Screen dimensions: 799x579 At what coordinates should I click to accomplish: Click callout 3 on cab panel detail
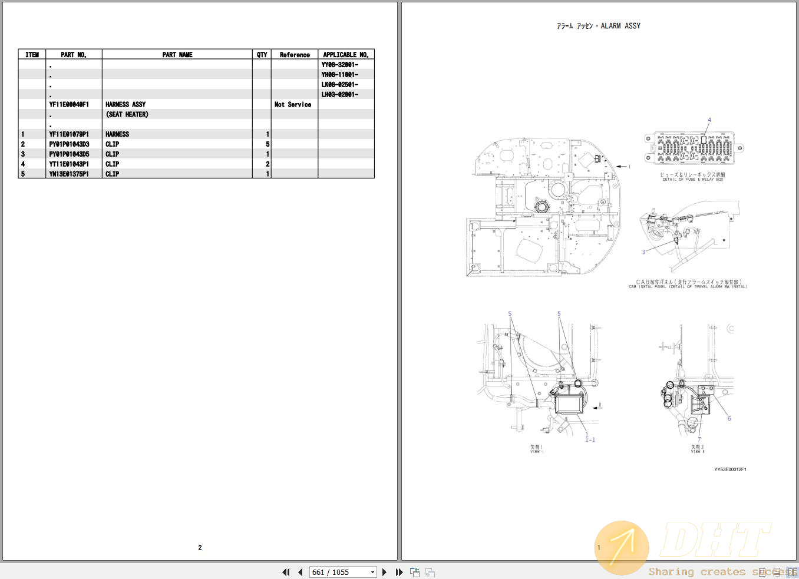(643, 252)
